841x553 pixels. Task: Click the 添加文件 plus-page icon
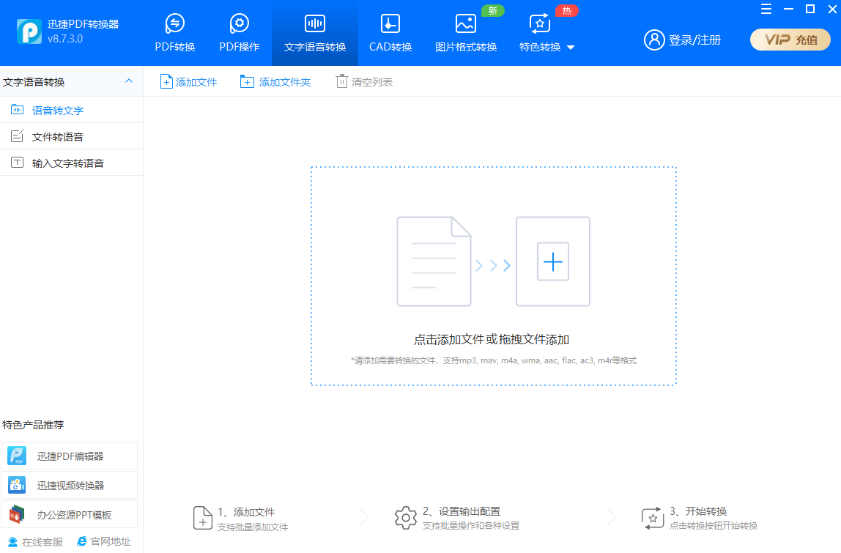pyautogui.click(x=166, y=81)
